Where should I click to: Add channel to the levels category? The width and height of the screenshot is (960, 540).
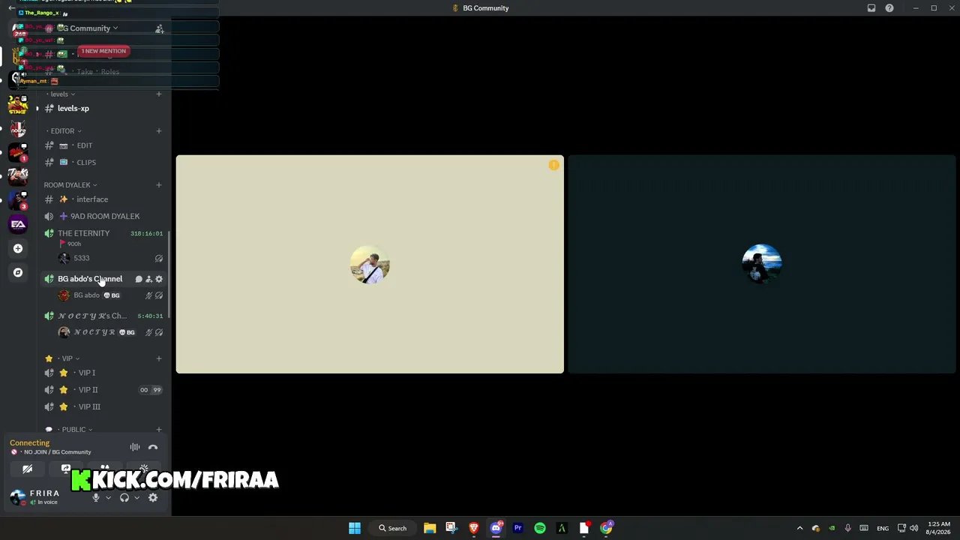159,94
